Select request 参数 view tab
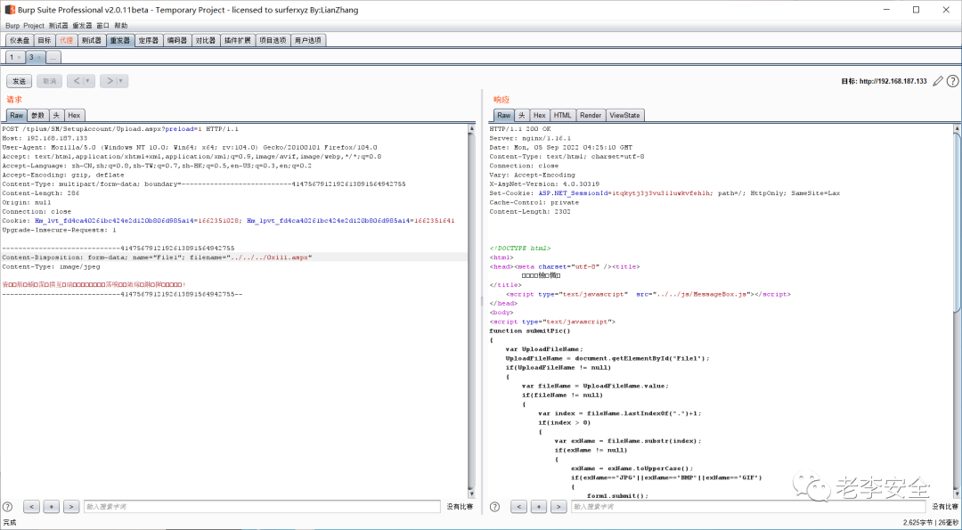This screenshot has width=962, height=530. [x=38, y=115]
